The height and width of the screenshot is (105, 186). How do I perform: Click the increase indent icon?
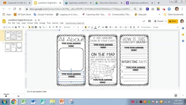coord(134,27)
